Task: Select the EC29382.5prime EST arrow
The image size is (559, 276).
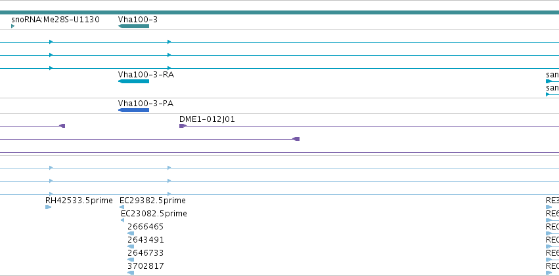Action: click(122, 207)
